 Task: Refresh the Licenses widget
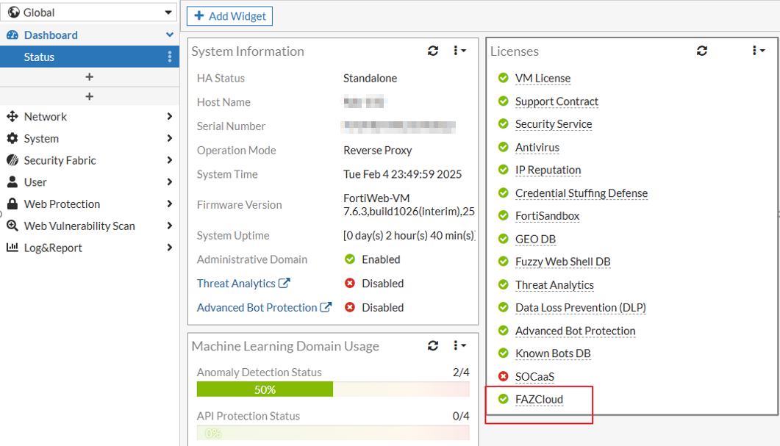pos(702,51)
